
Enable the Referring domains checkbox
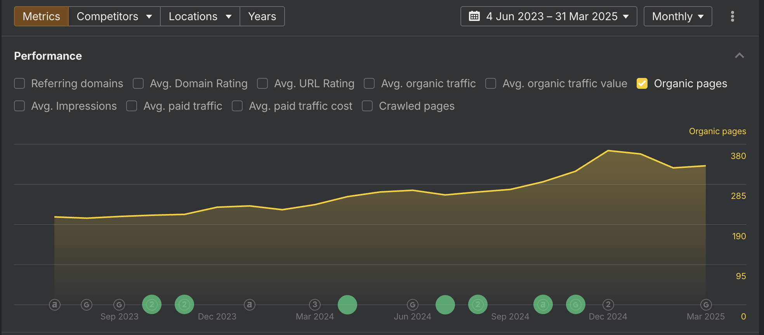pyautogui.click(x=19, y=83)
